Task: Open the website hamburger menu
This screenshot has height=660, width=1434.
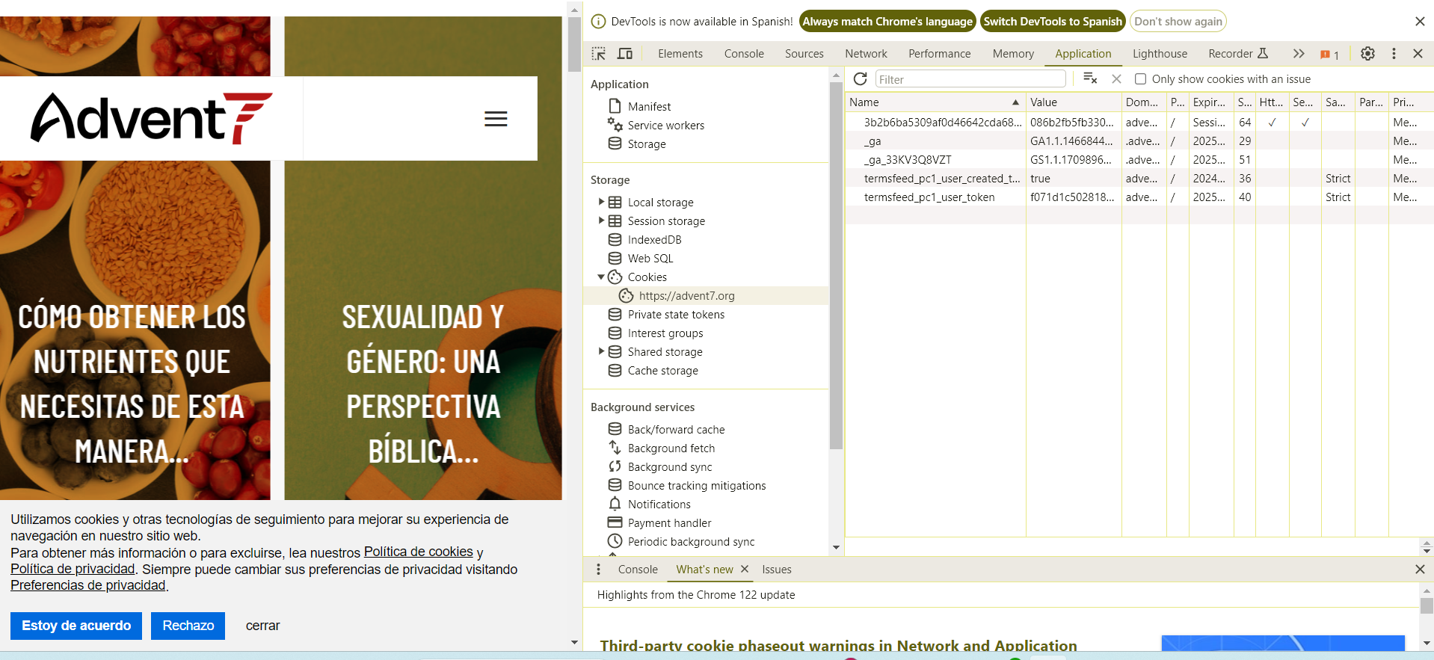Action: point(496,119)
